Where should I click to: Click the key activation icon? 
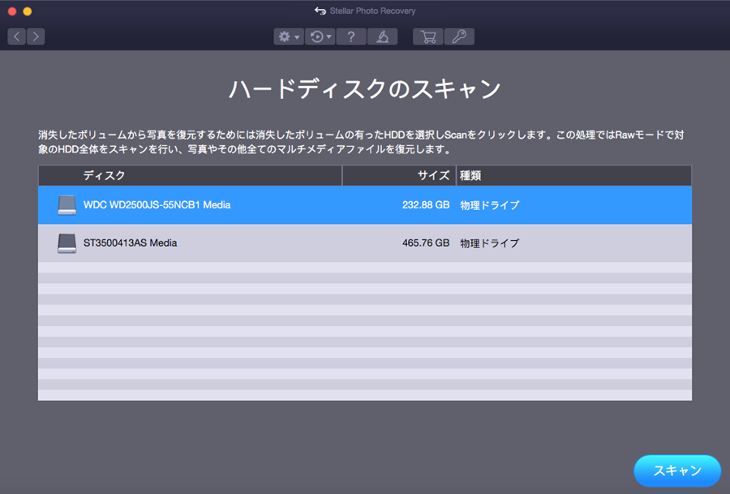pyautogui.click(x=460, y=37)
